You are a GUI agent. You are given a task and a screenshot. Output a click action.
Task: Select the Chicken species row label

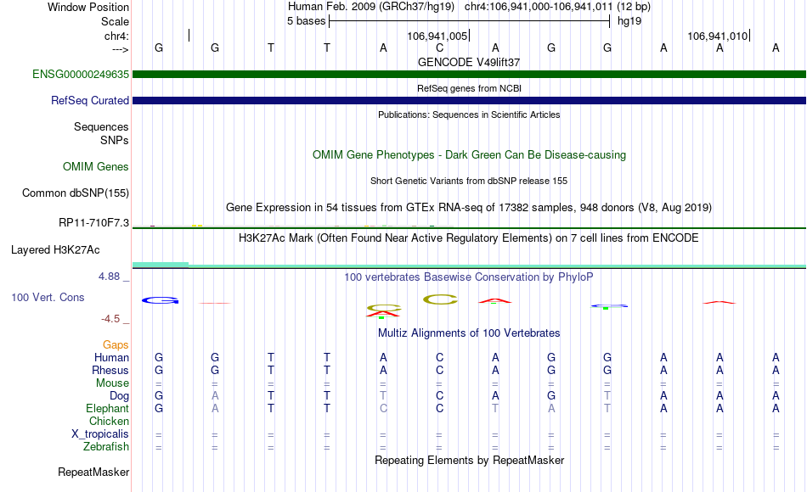(109, 421)
